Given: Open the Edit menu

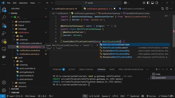Looking at the screenshot, I should (x=14, y=3).
